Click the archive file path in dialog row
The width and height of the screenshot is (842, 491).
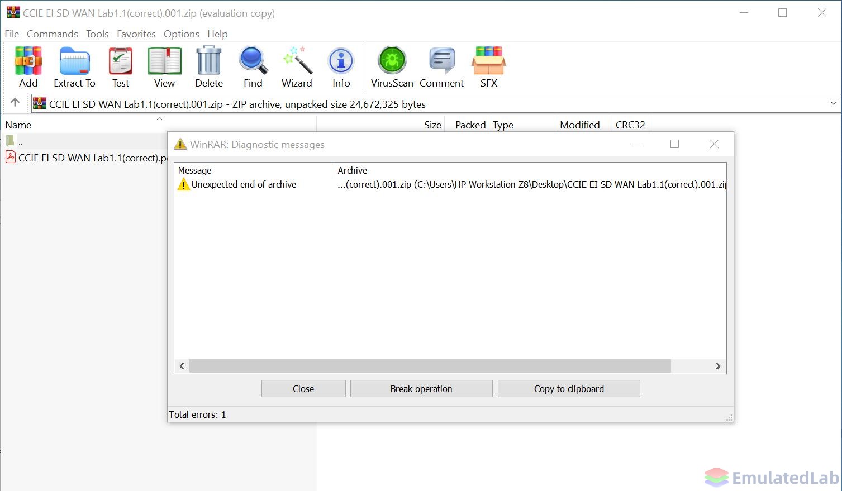point(531,184)
